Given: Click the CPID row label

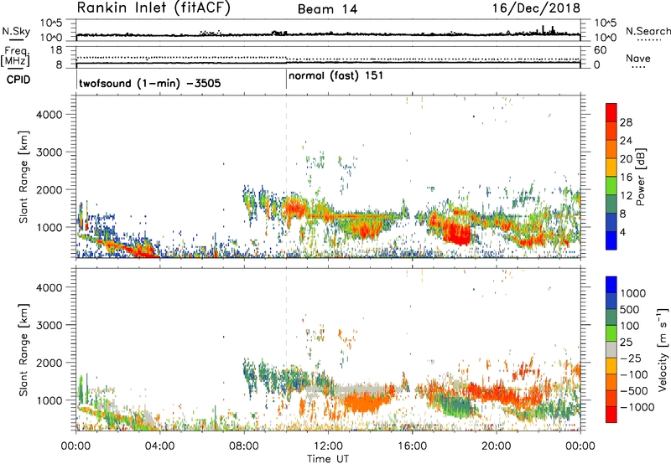Looking at the screenshot, I should coord(18,80).
